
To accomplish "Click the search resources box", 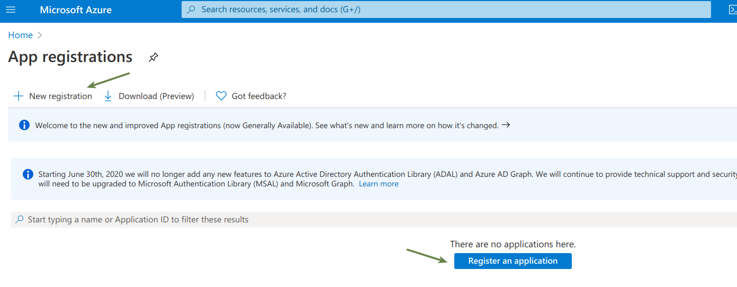I will click(446, 10).
